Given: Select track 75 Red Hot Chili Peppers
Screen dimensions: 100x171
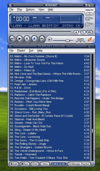Looking at the screenshot, I should coord(50,98).
